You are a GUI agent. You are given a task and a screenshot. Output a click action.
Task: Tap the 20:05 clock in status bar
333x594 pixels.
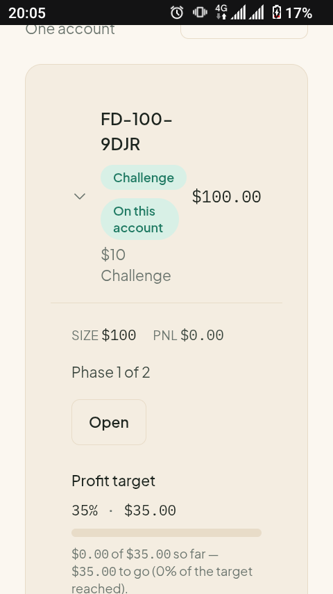(27, 13)
